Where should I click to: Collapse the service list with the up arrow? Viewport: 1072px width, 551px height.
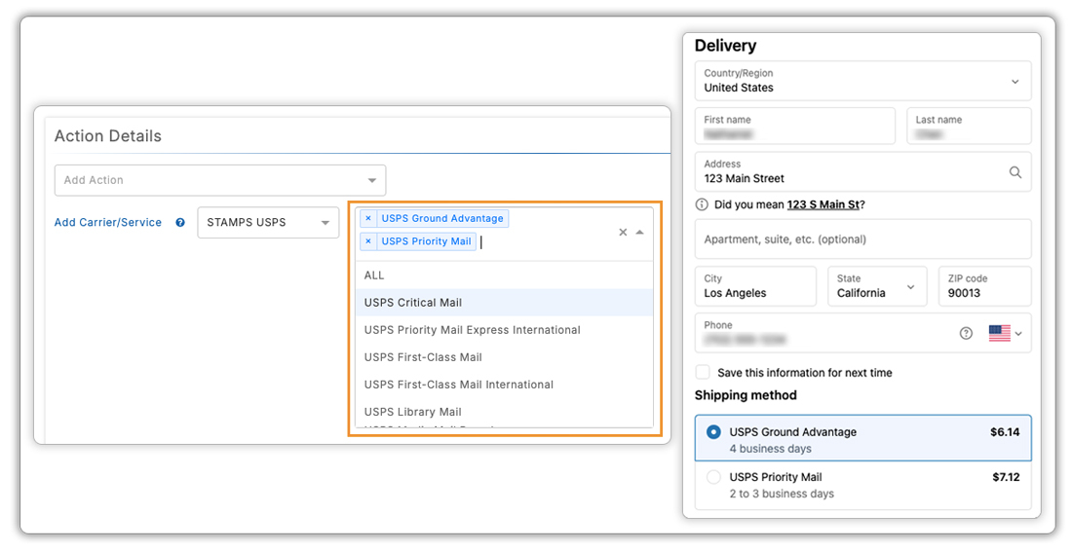[640, 232]
